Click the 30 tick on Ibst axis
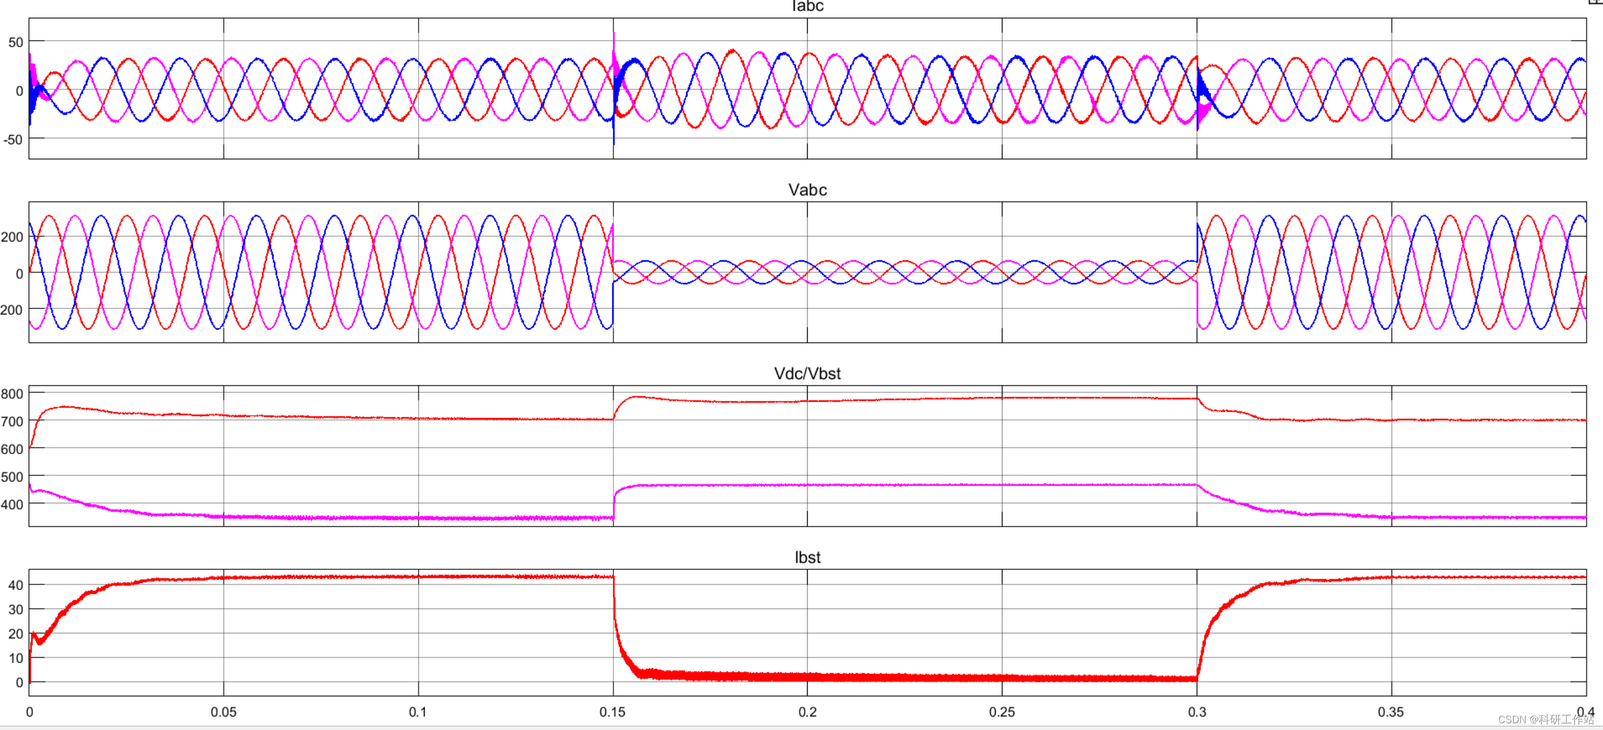The image size is (1603, 730). click(16, 609)
